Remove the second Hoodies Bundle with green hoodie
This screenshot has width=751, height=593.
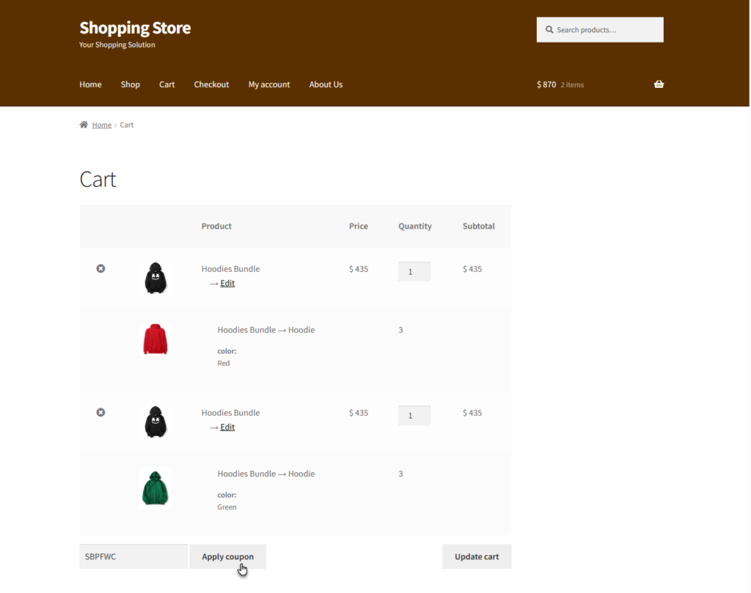(100, 413)
